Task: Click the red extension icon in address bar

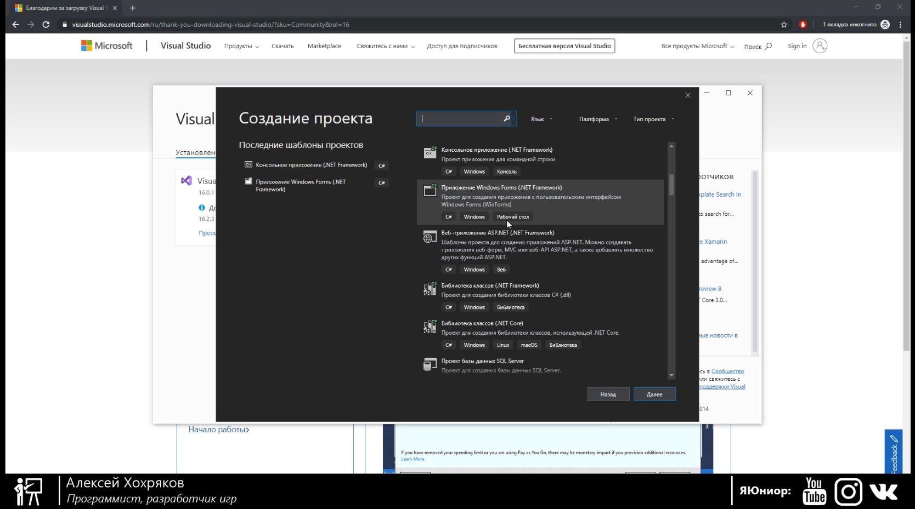Action: coord(803,25)
